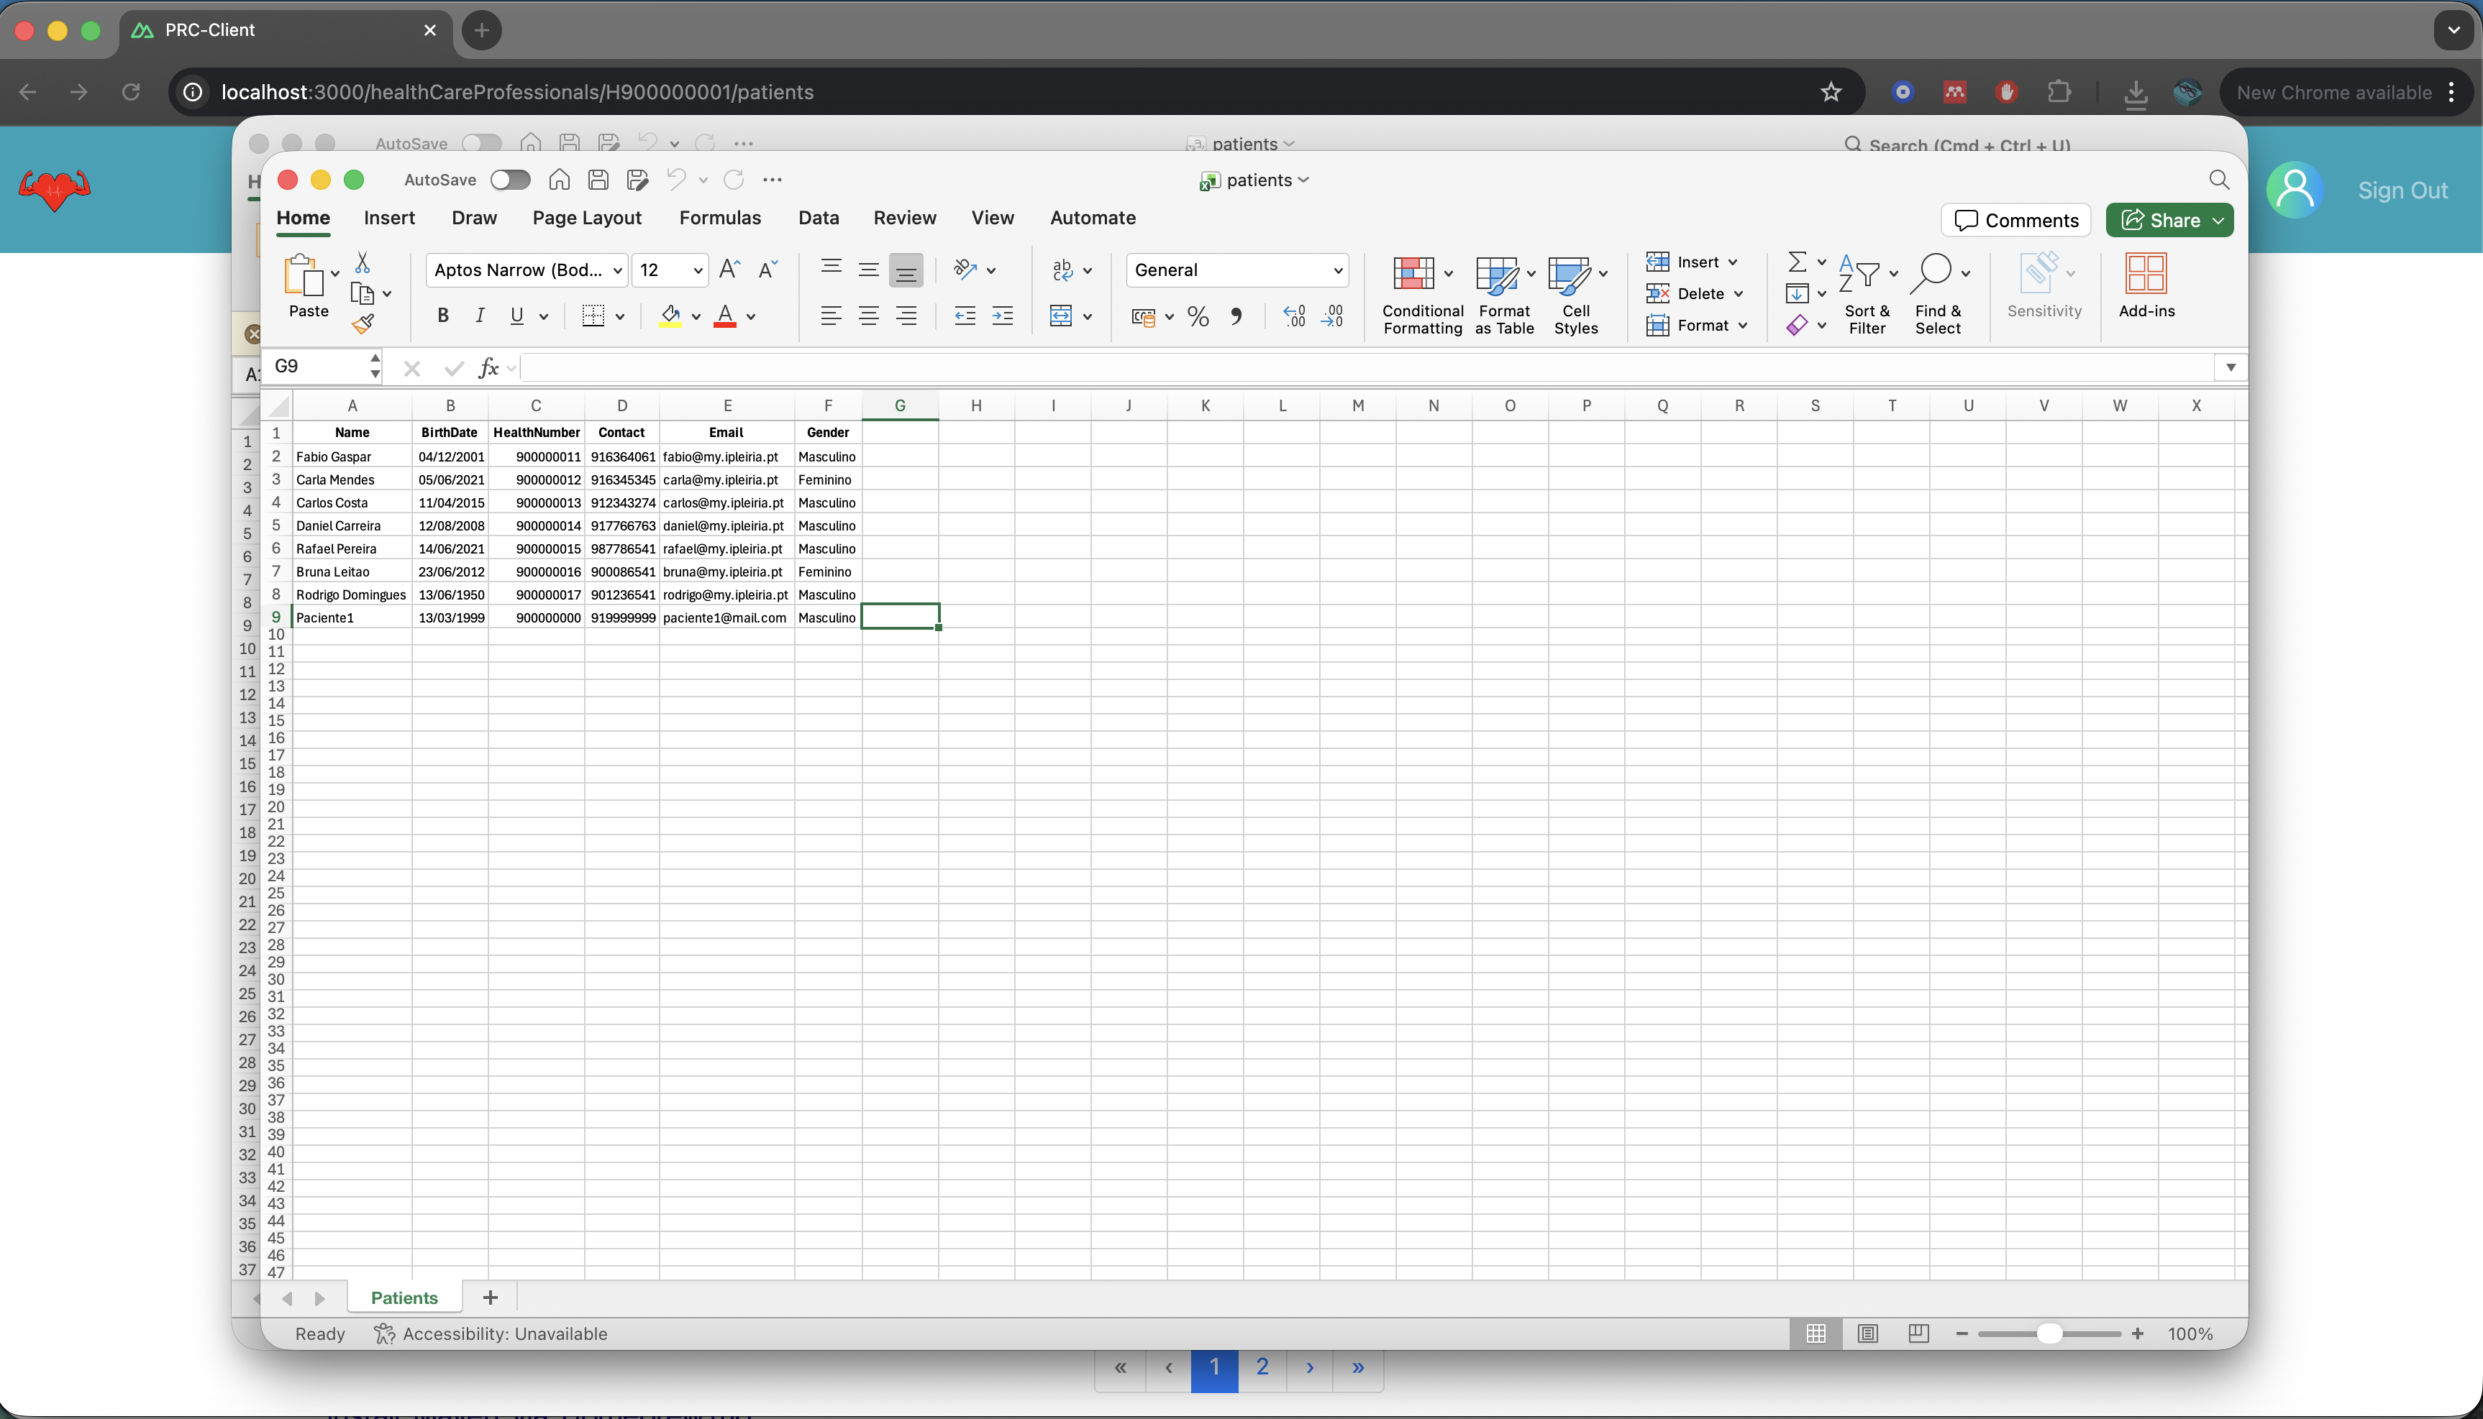Switch to Page Layout view in status bar
Screen dimensions: 2483x1419
(x=1867, y=1333)
